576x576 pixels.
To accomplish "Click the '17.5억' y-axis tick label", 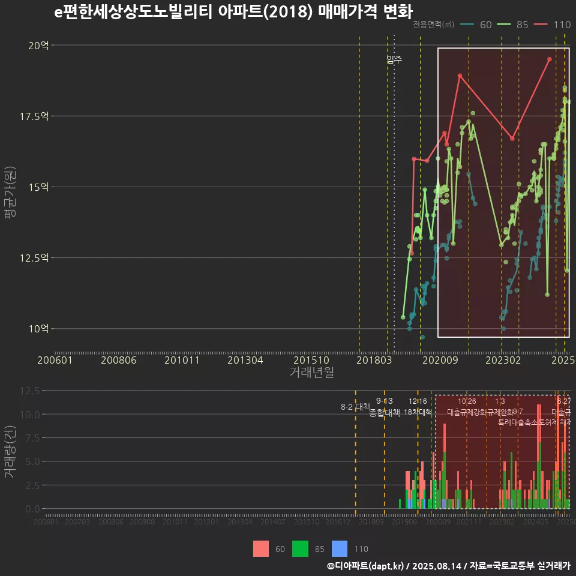I will pyautogui.click(x=34, y=116).
